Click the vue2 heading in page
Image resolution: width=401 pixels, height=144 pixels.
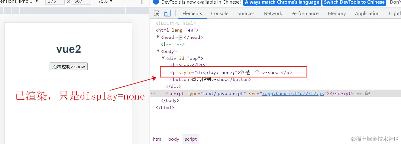pos(69,49)
